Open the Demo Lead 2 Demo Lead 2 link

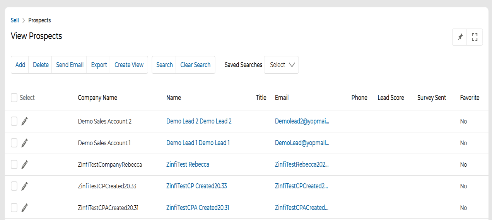[199, 121]
